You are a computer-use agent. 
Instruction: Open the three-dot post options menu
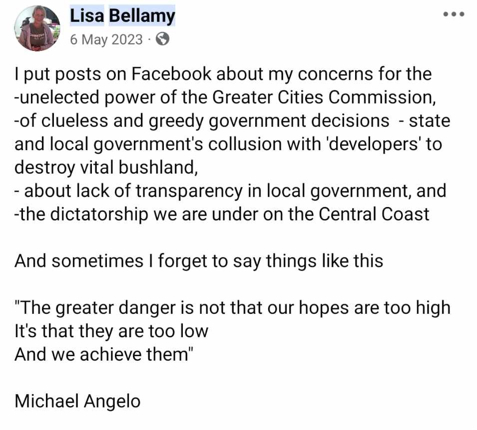point(454,14)
